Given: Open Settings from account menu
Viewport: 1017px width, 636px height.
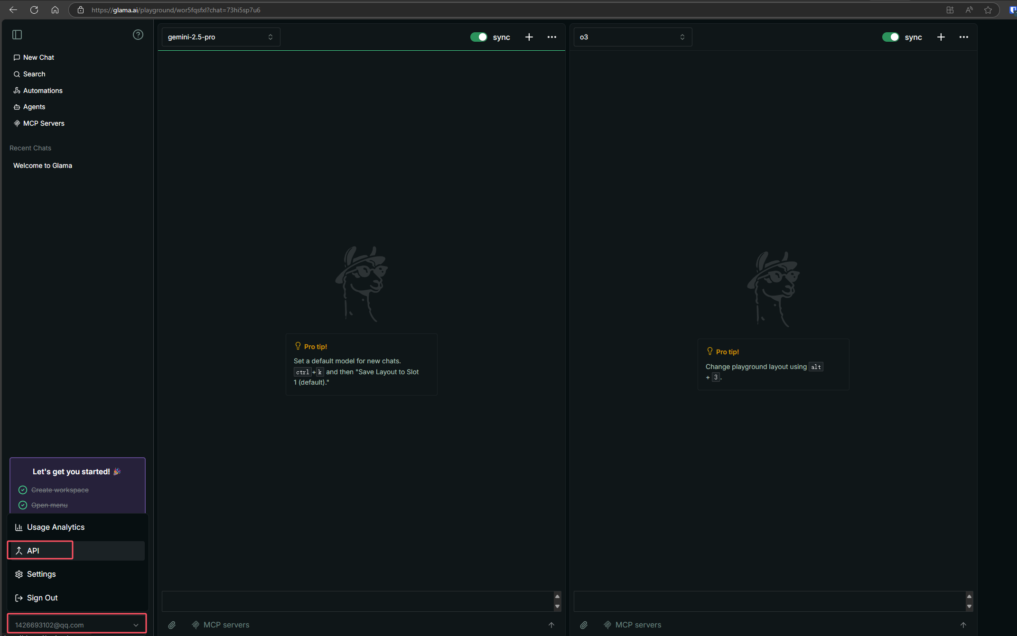Looking at the screenshot, I should 41,574.
